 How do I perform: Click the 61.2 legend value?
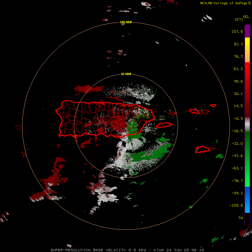238,69
